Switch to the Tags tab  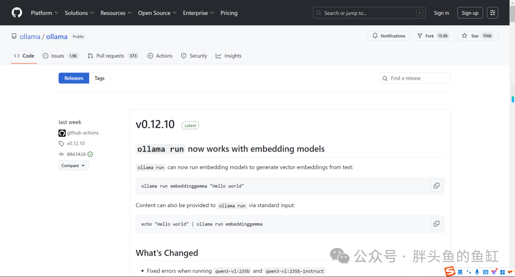click(x=100, y=78)
